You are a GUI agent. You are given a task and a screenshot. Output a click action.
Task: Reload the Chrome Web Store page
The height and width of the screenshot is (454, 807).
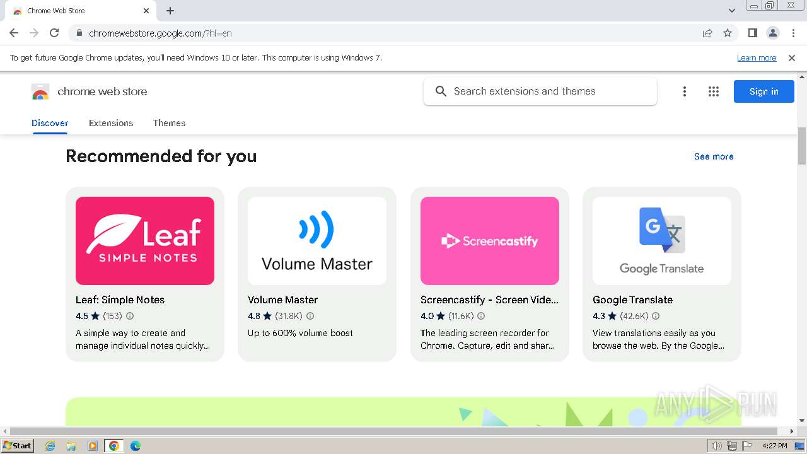[54, 33]
